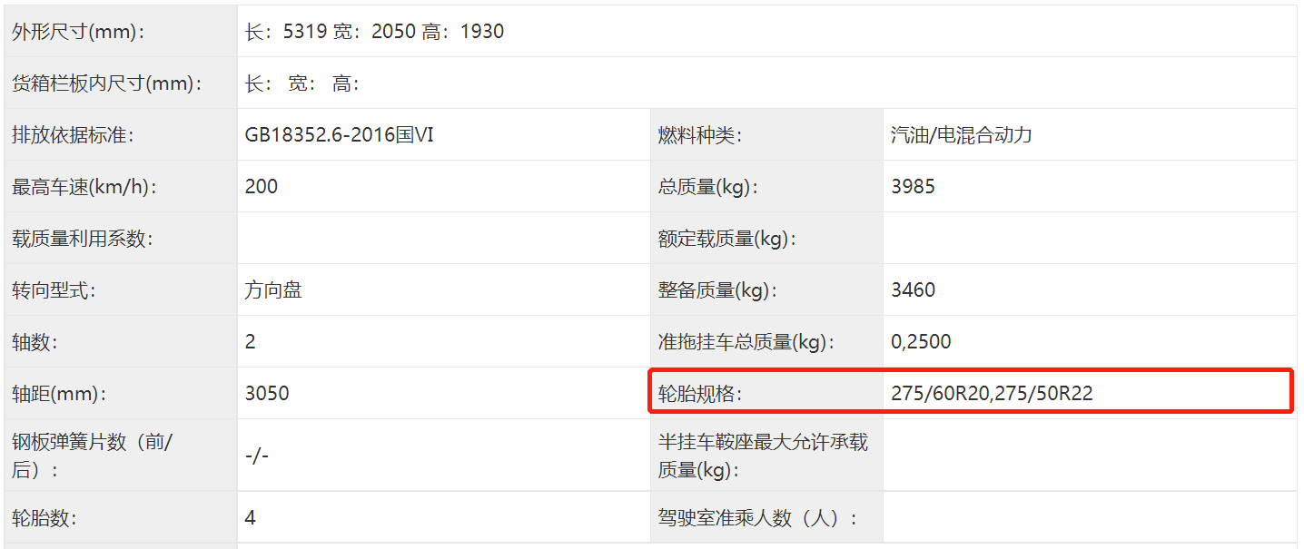
Task: Select the 汽油/电混合动力 fuel type value
Action: [962, 135]
